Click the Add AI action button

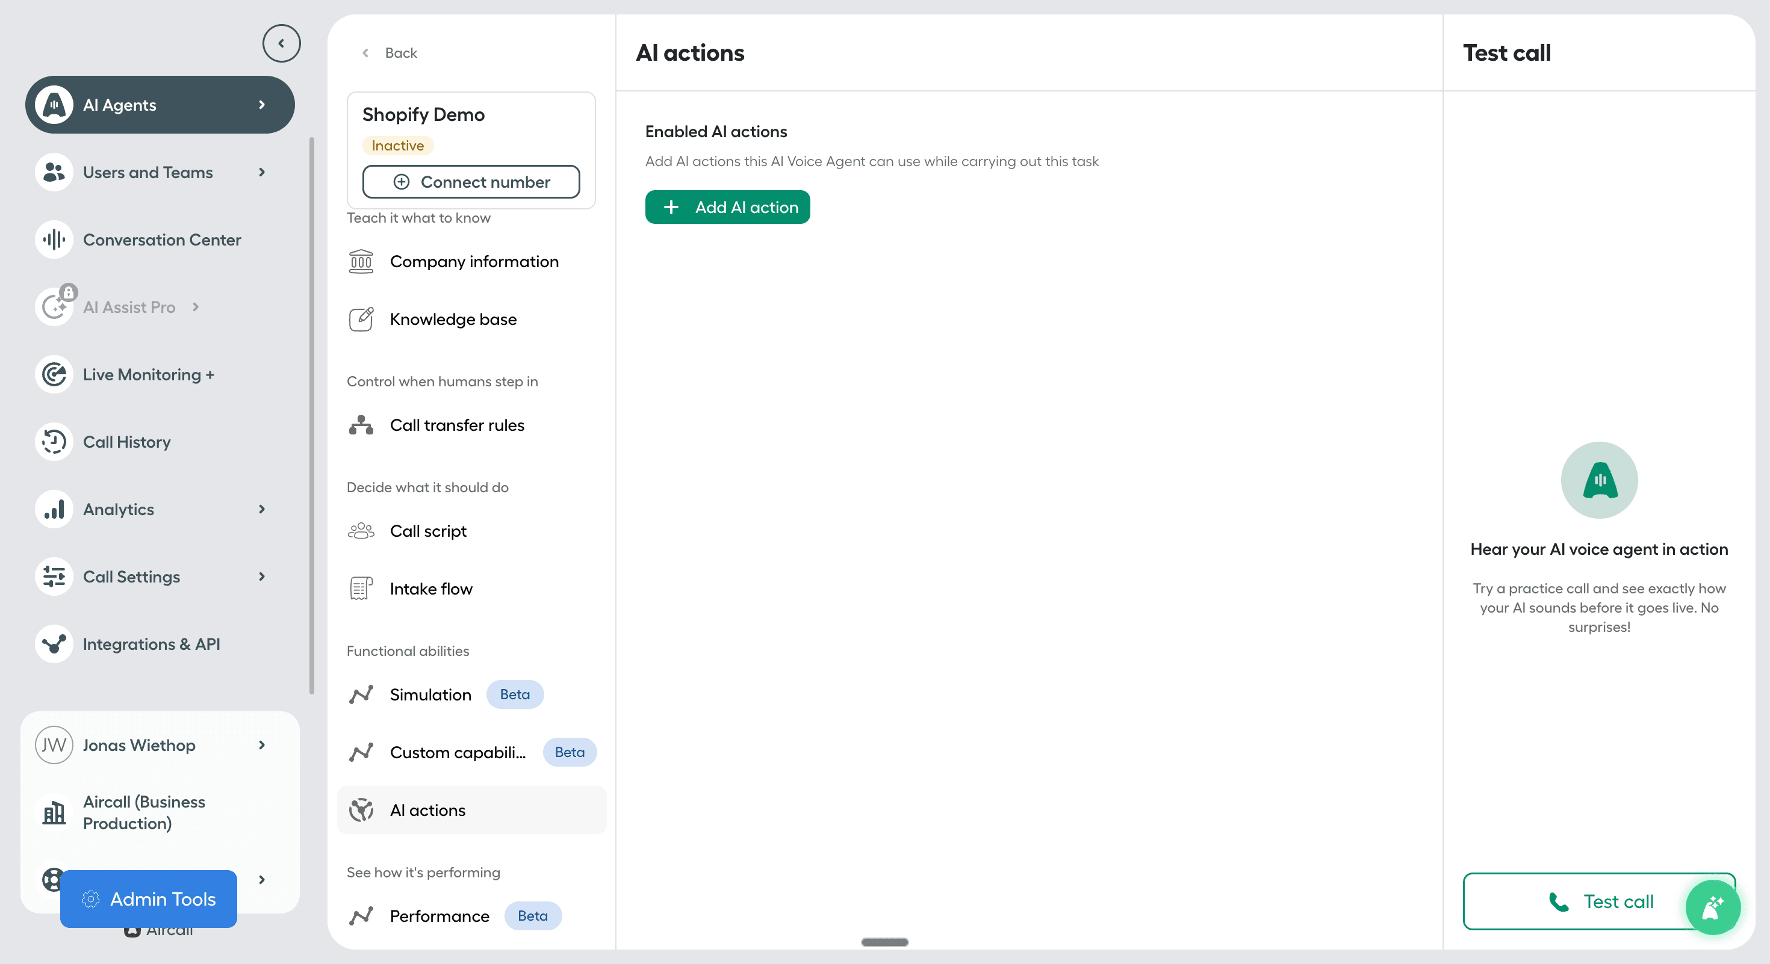[x=727, y=206]
